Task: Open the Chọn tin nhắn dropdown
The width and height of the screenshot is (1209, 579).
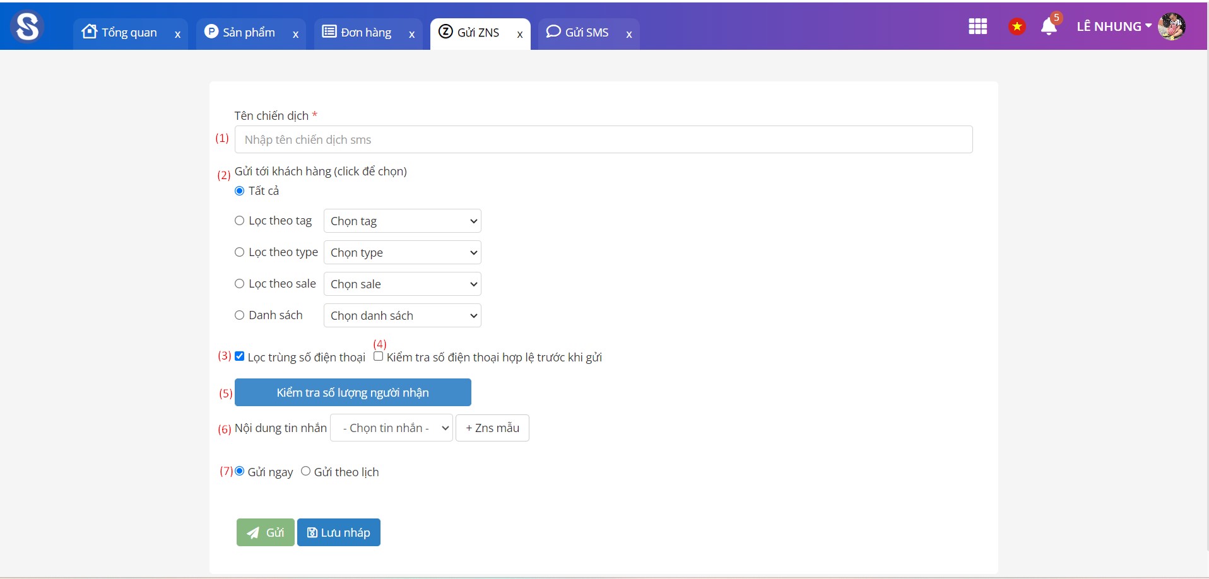Action: [391, 428]
